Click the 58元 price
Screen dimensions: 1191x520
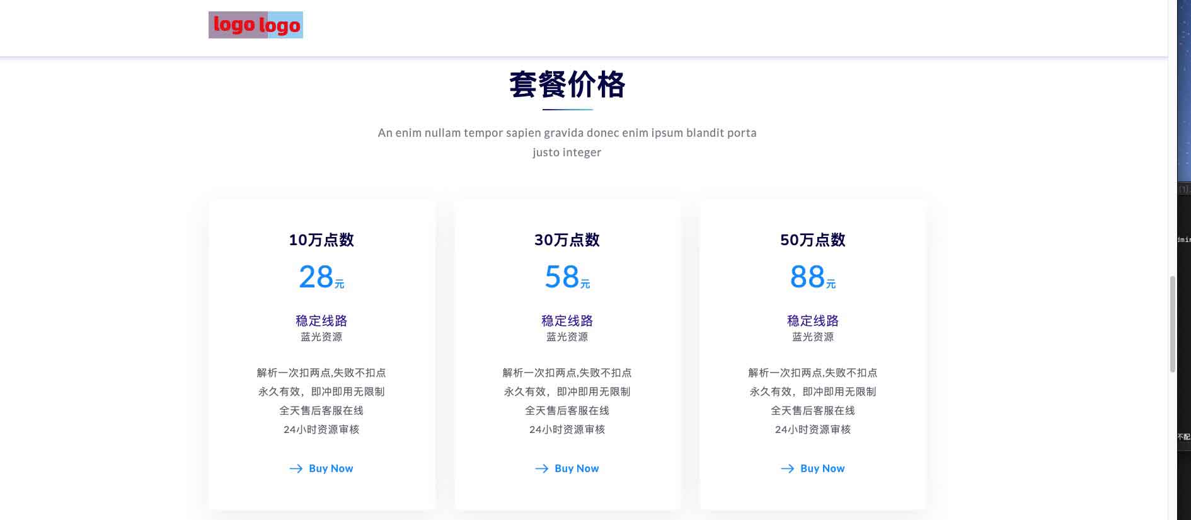coord(567,277)
